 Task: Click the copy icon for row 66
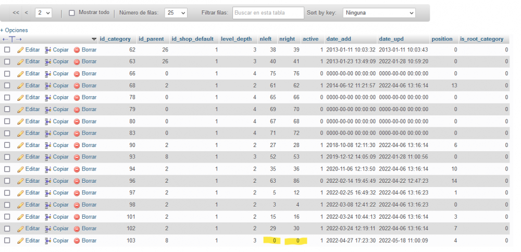pyautogui.click(x=48, y=74)
